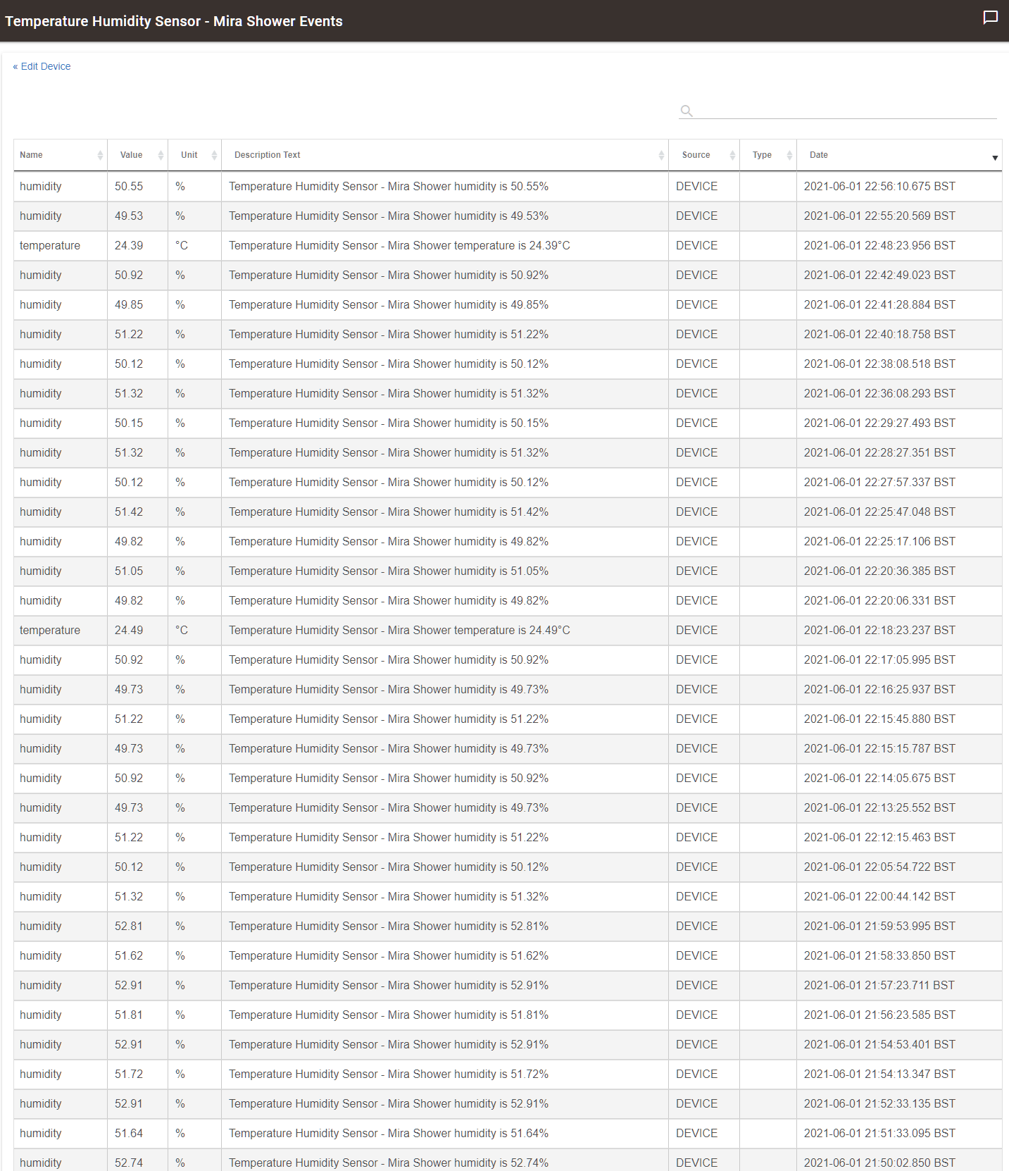
Task: Select value 51.62 humidity cell
Action: coord(129,956)
